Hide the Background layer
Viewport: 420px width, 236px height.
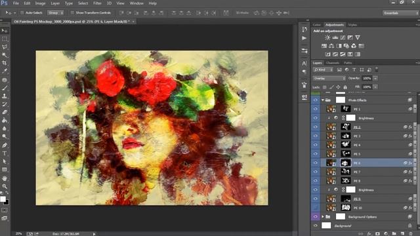316,226
